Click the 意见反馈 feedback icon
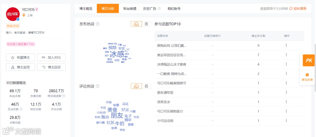The image size is (316, 137). (307, 75)
